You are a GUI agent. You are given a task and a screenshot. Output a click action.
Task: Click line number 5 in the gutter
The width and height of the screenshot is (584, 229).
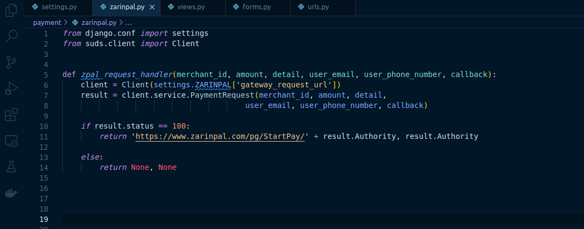click(46, 74)
